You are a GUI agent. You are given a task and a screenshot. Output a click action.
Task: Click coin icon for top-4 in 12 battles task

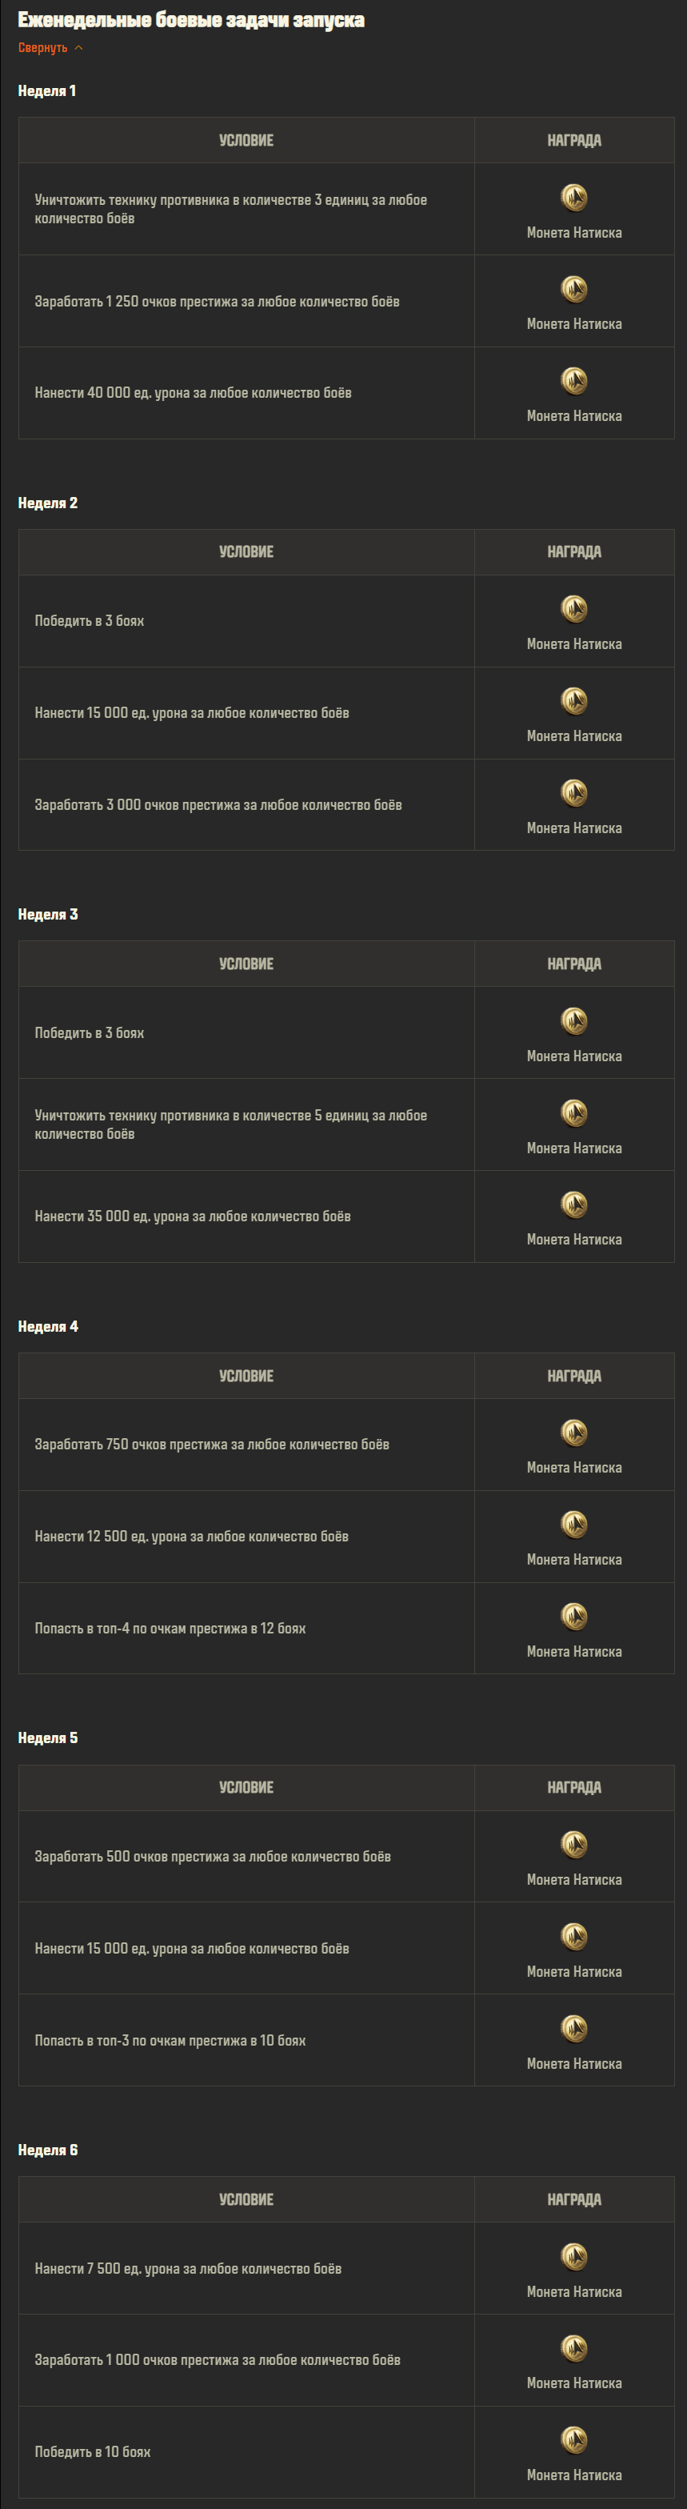pyautogui.click(x=574, y=1616)
